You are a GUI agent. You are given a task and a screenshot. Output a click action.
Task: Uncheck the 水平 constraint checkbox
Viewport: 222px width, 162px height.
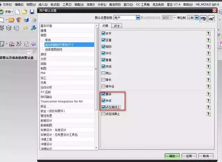pos(103,34)
